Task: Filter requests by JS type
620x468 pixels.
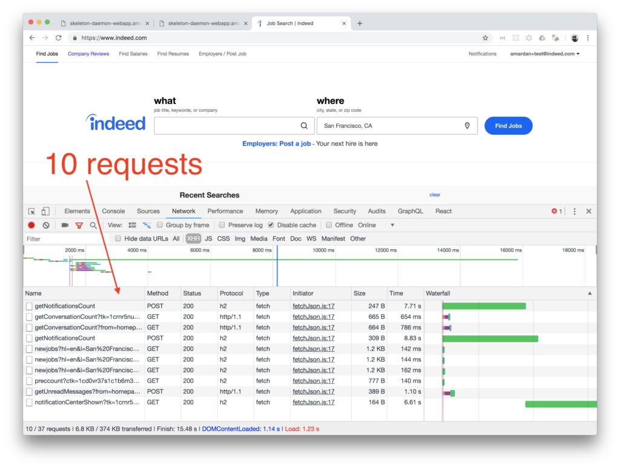Action: (208, 239)
